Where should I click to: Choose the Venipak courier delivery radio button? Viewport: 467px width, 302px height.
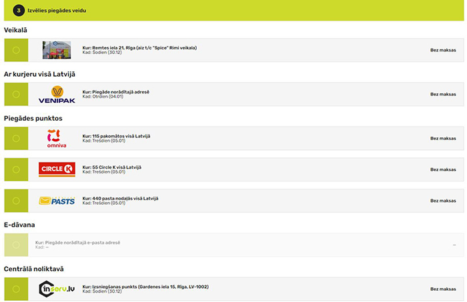click(16, 94)
